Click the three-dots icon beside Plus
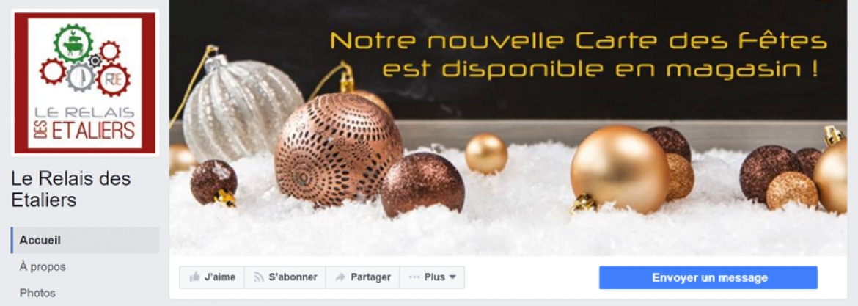Image resolution: width=858 pixels, height=306 pixels. [415, 277]
